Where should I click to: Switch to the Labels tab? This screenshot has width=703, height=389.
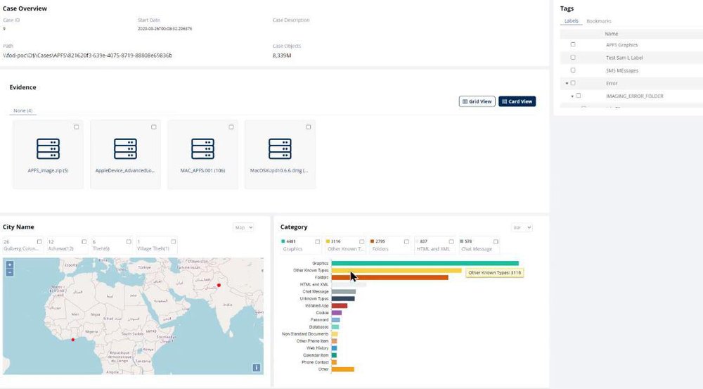(571, 21)
